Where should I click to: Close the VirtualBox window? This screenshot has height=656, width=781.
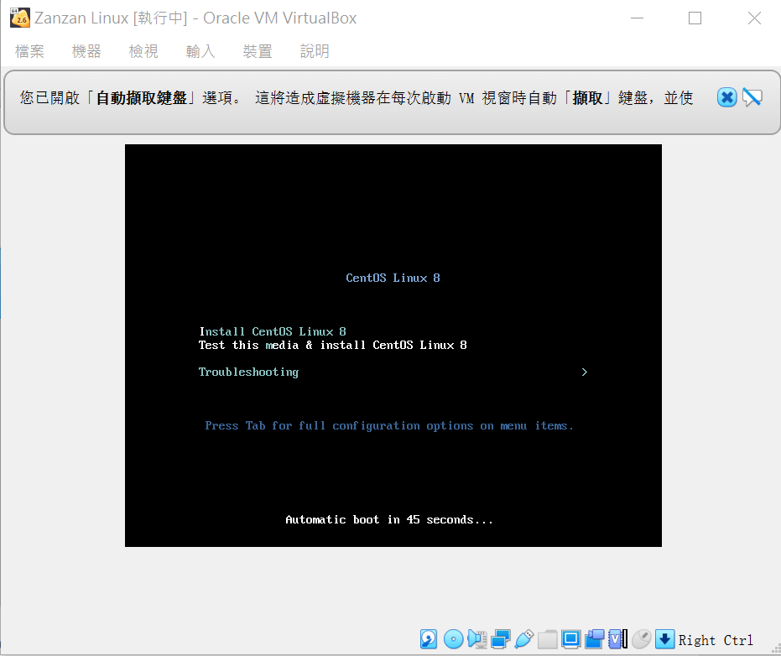click(x=754, y=18)
